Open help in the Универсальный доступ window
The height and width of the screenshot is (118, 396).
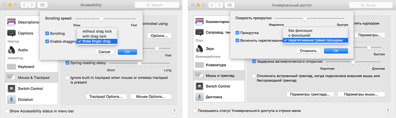[x=387, y=111]
